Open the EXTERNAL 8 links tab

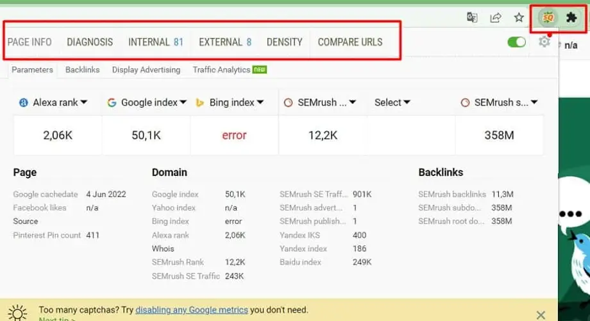pyautogui.click(x=225, y=42)
